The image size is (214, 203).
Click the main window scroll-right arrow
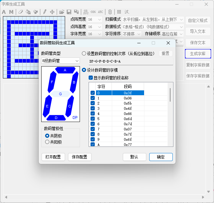203,197
